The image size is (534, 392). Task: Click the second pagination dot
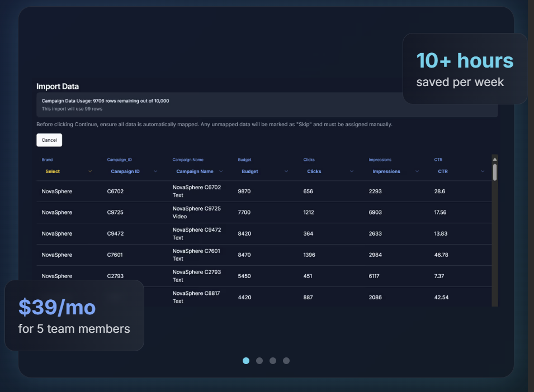(259, 361)
